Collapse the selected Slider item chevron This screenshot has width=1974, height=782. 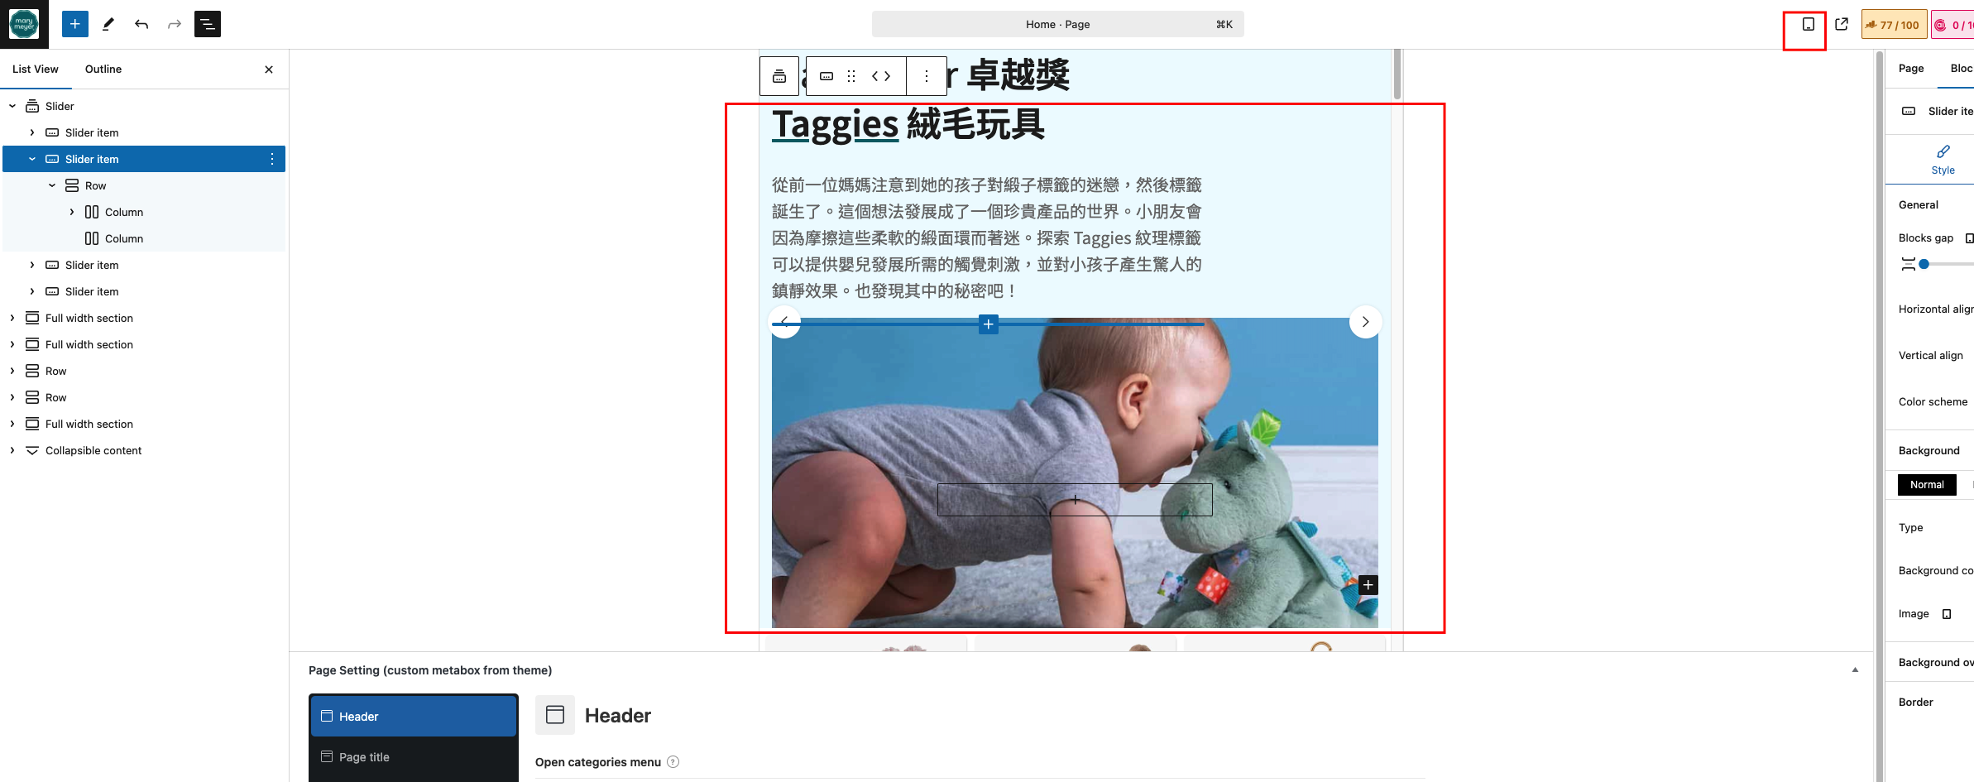point(32,159)
